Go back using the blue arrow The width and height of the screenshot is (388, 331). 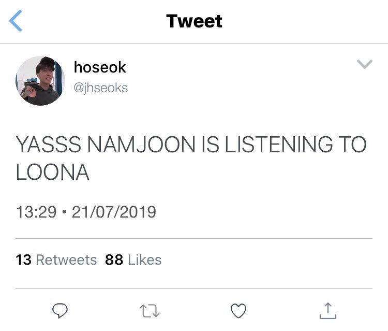(16, 21)
